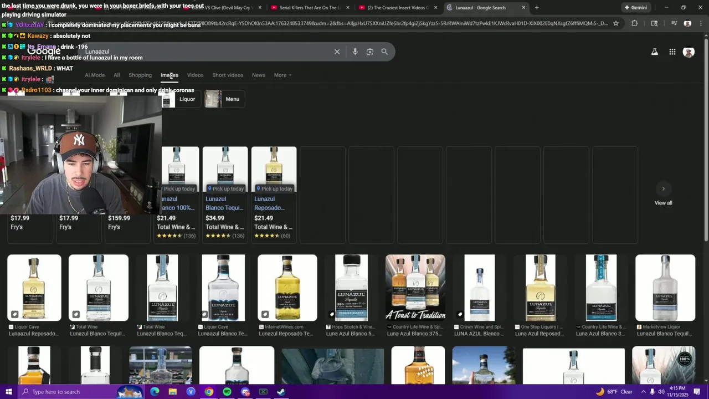Click View all products link
This screenshot has height=399, width=709.
click(663, 203)
